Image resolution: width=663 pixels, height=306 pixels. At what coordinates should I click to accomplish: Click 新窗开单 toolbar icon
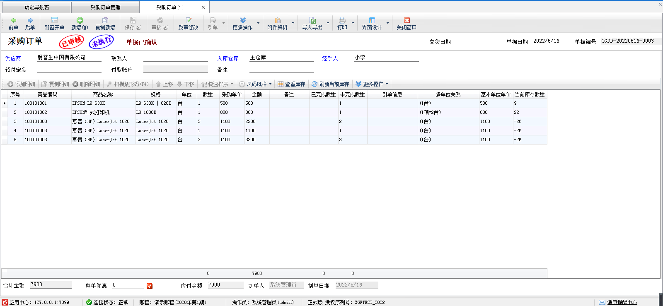(x=54, y=20)
